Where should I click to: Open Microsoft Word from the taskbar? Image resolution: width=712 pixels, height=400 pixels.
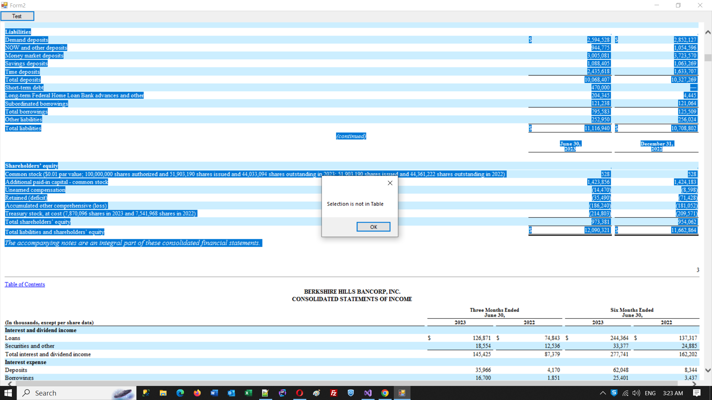[x=214, y=393]
